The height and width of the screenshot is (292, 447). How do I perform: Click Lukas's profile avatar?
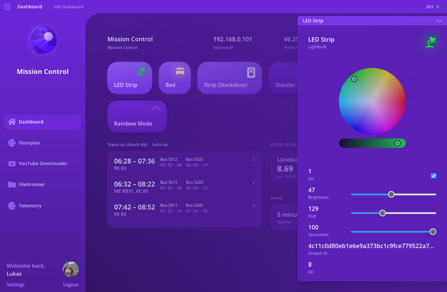click(71, 269)
